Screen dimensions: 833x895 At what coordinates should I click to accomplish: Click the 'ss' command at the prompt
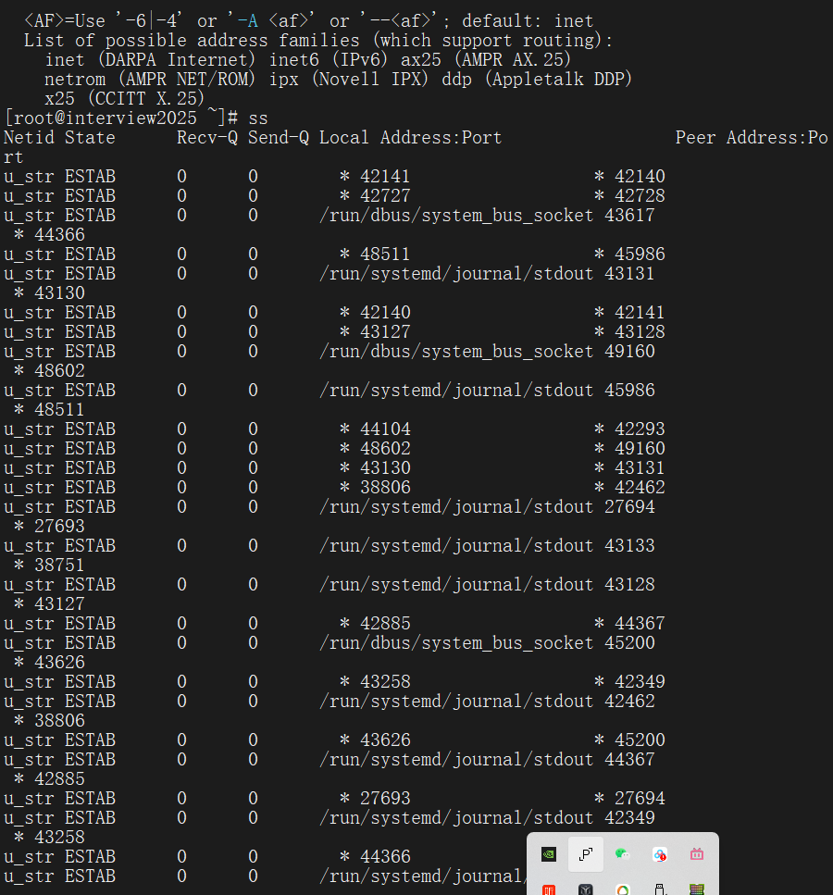tap(258, 118)
